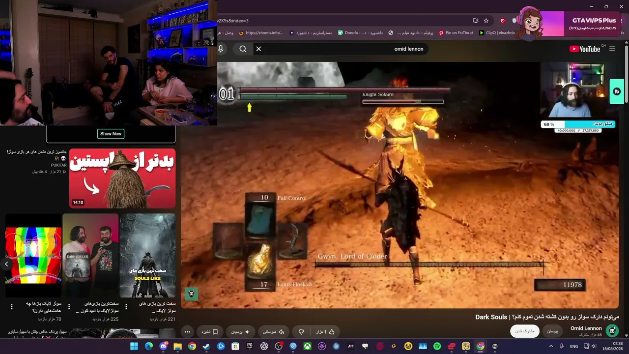Click the ENG language indicator
The height and width of the screenshot is (354, 629).
click(574, 346)
